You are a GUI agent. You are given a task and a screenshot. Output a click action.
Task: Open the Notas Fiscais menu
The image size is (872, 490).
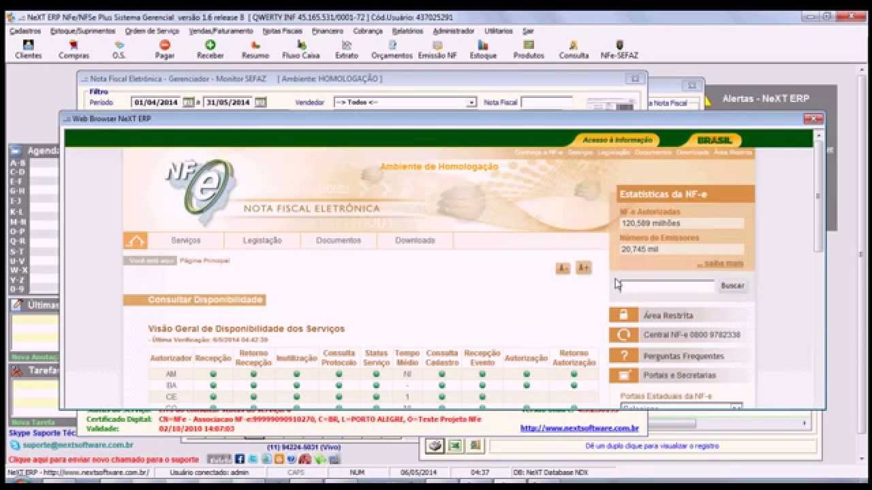click(x=282, y=31)
